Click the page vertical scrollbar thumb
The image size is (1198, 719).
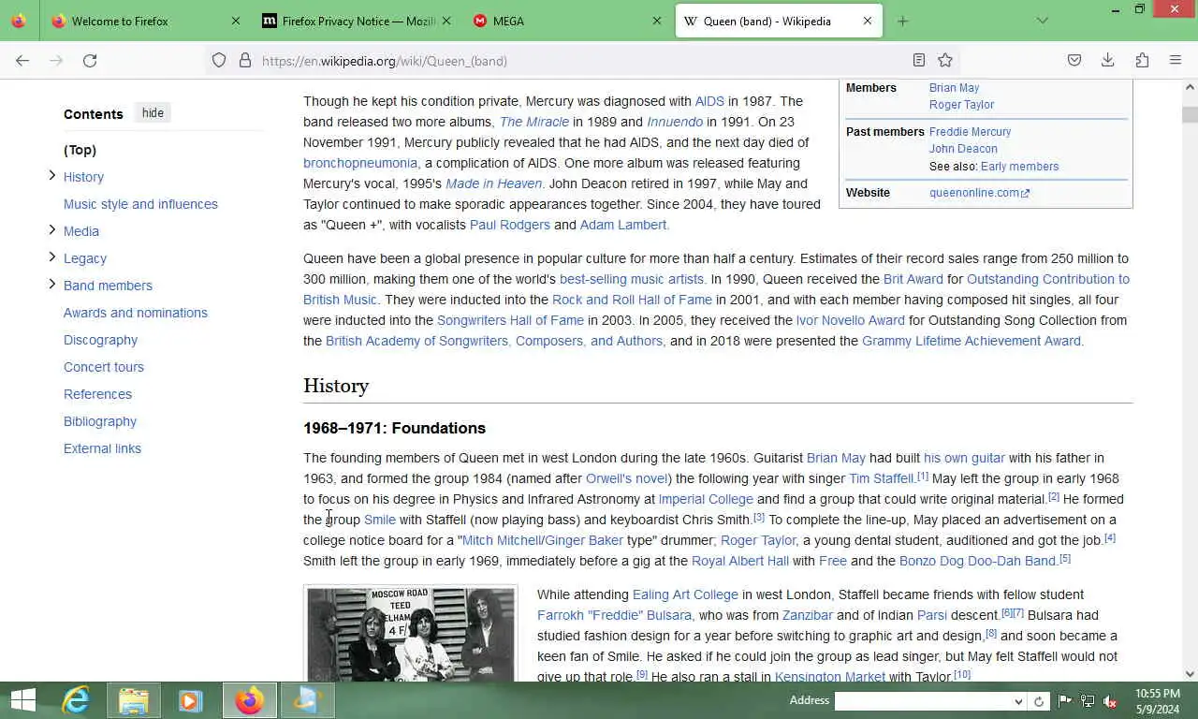coord(1190,114)
